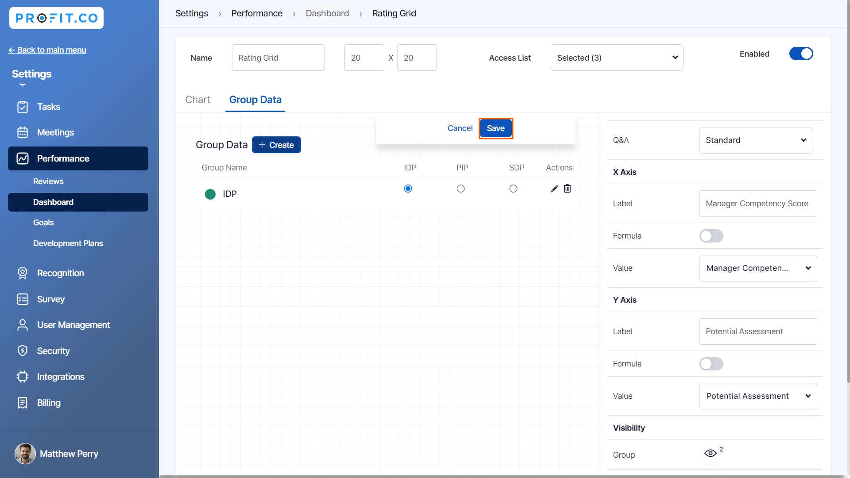Click the Tasks clipboard icon in sidebar

click(23, 107)
